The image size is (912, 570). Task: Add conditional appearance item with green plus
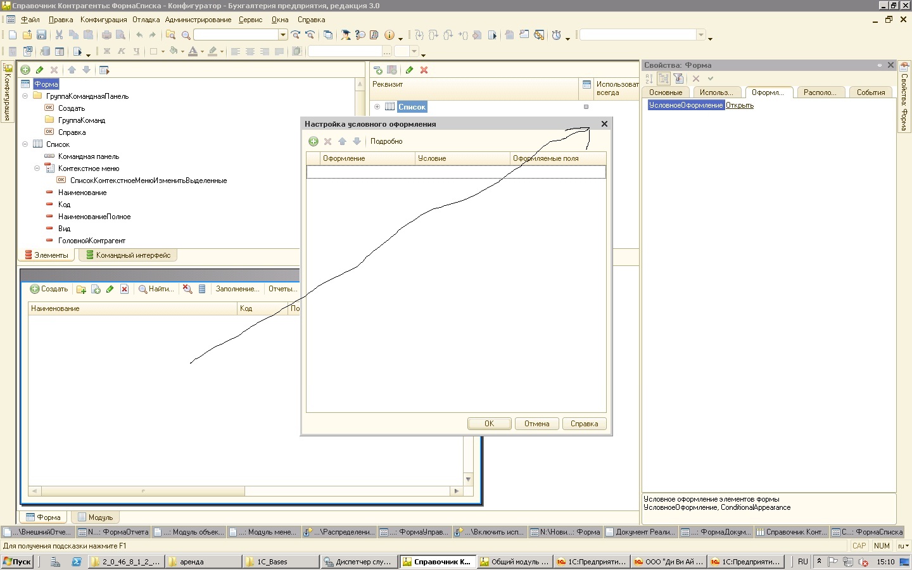[x=313, y=141]
